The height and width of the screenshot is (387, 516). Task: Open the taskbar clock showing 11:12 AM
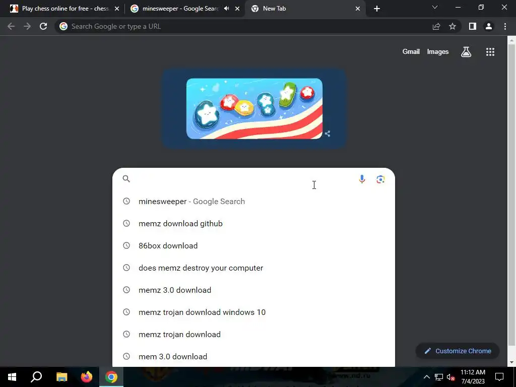tap(473, 377)
